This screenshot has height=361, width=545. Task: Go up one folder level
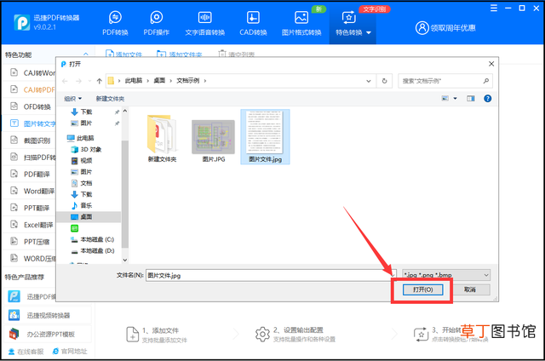tap(100, 81)
